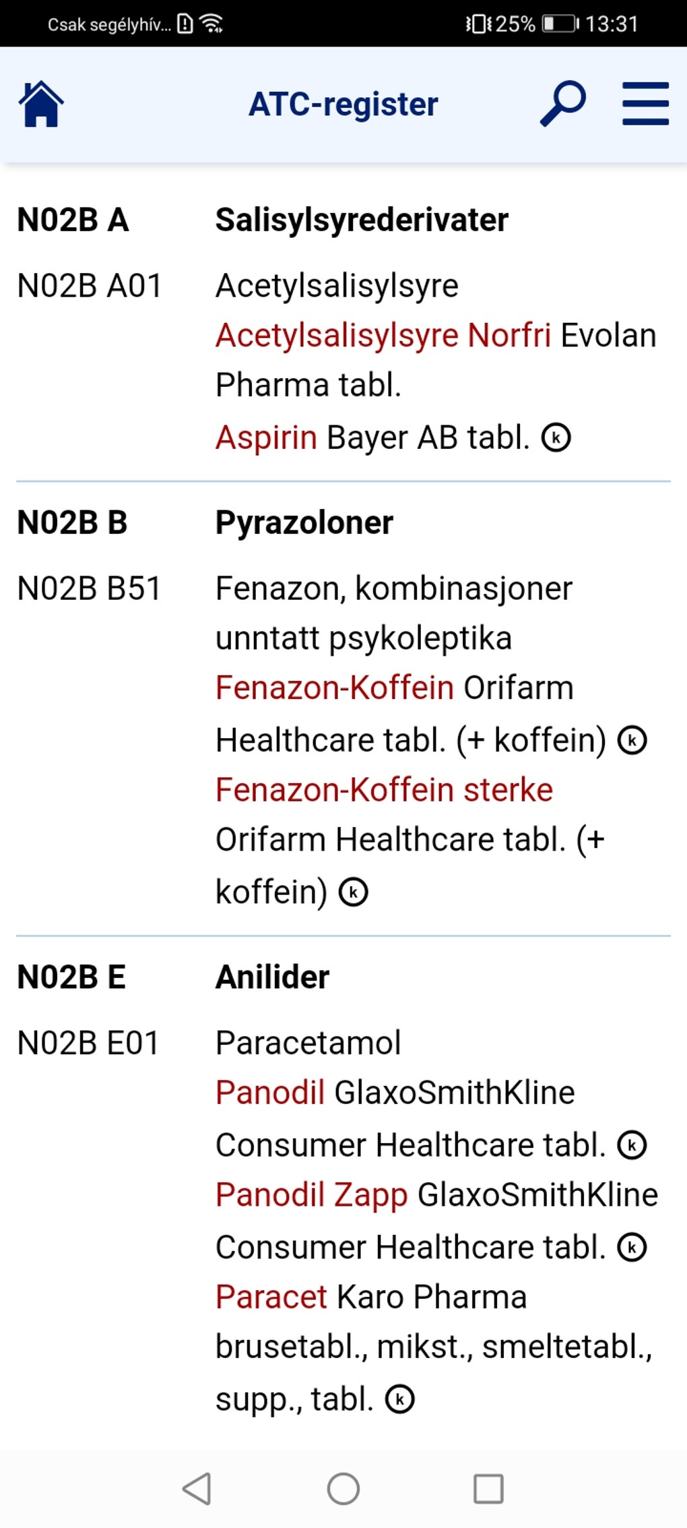
Task: Tap K symbol after Fenazon-Koffein (+ koffein)
Action: pyautogui.click(x=632, y=740)
